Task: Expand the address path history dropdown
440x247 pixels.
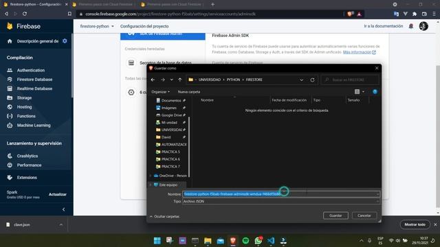Action: [301, 80]
